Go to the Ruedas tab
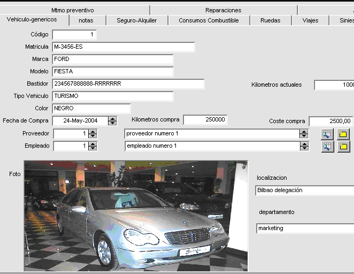Screen dimensions: 354x274 [x=271, y=20]
